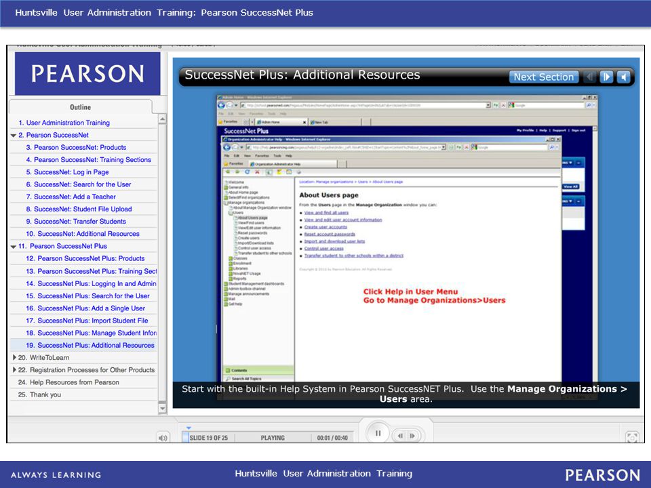Click 'Transfer student to other schools' link
651x488 pixels.
pyautogui.click(x=354, y=256)
